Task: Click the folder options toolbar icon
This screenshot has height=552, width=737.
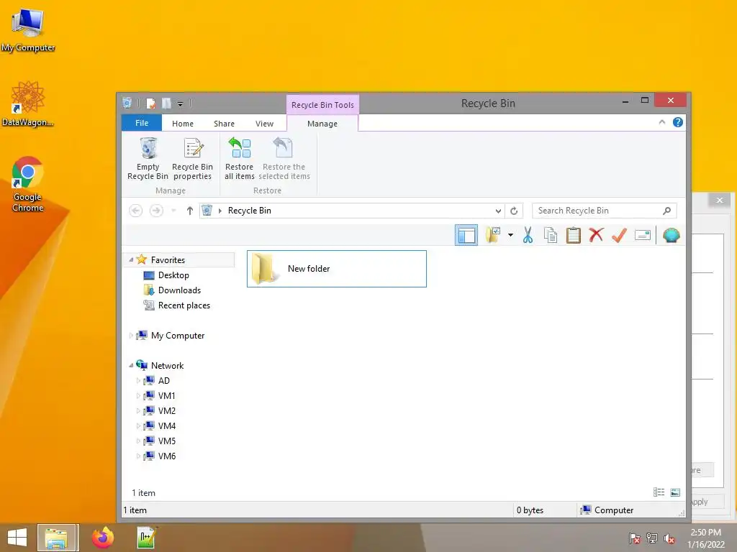Action: click(x=492, y=235)
